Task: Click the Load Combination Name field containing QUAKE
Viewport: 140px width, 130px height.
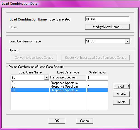Action: click(107, 19)
